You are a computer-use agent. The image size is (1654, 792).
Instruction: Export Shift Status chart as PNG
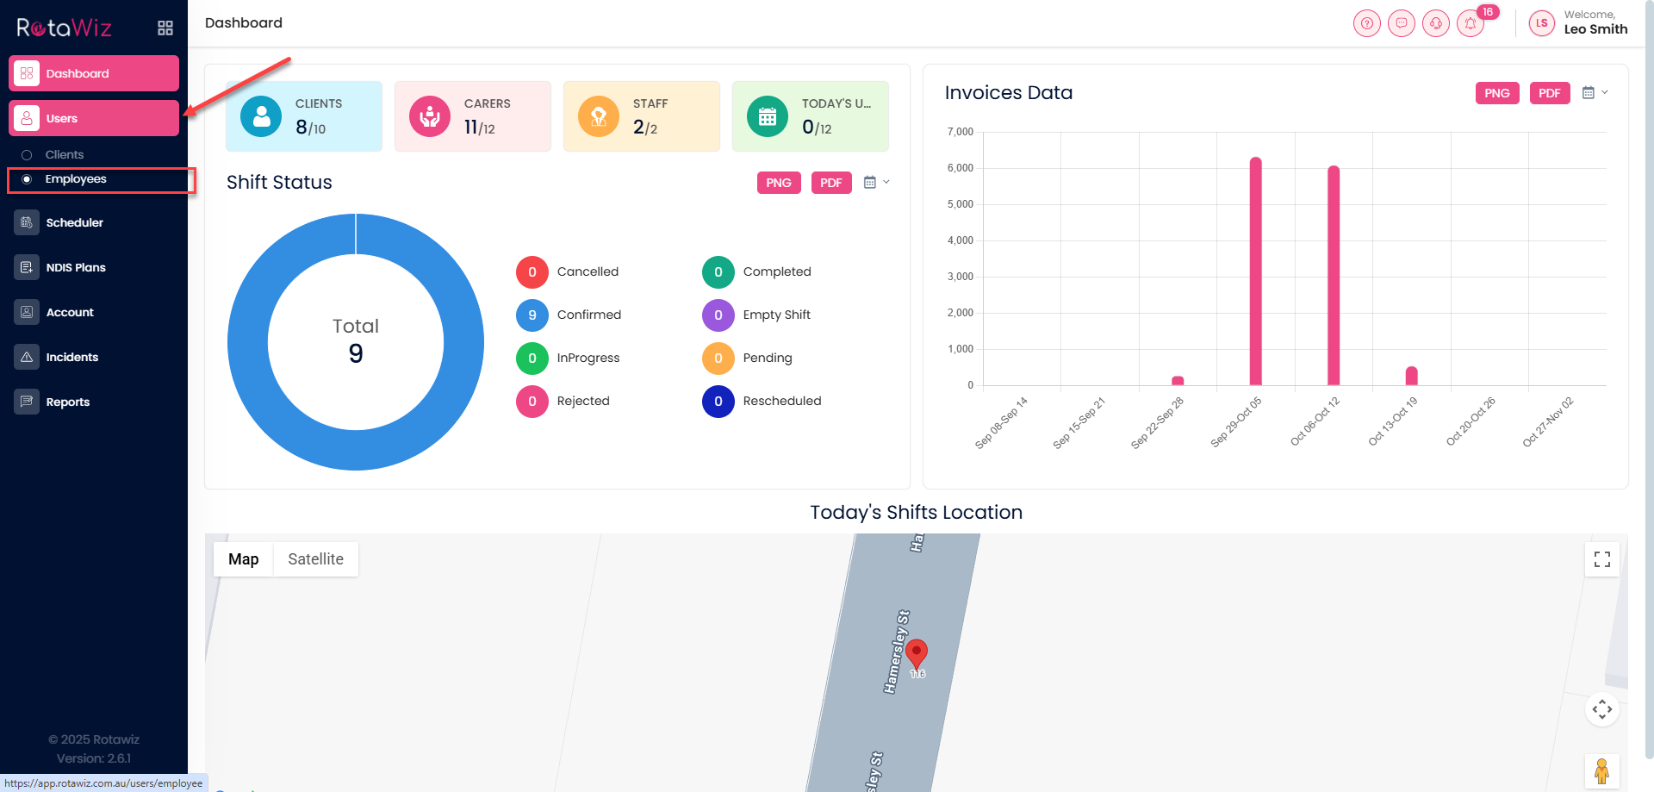(778, 183)
